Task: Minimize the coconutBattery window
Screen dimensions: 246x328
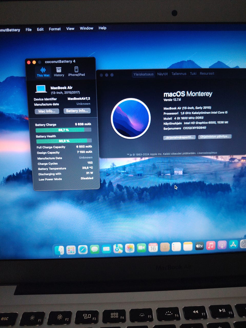Action: pyautogui.click(x=34, y=62)
